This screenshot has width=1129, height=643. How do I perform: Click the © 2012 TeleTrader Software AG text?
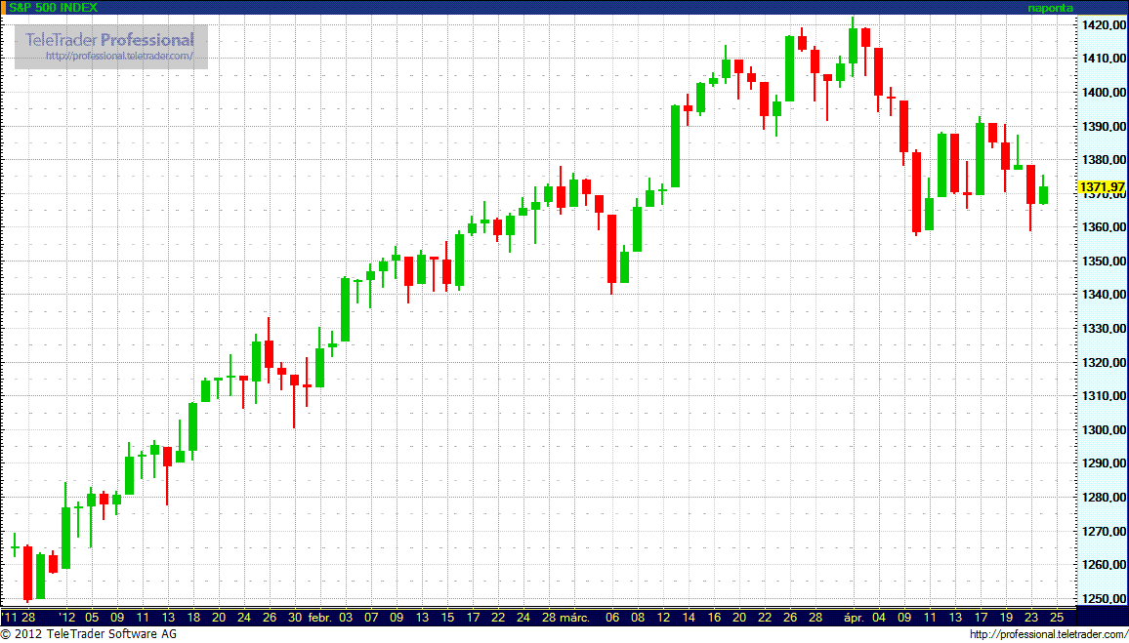pos(89,634)
